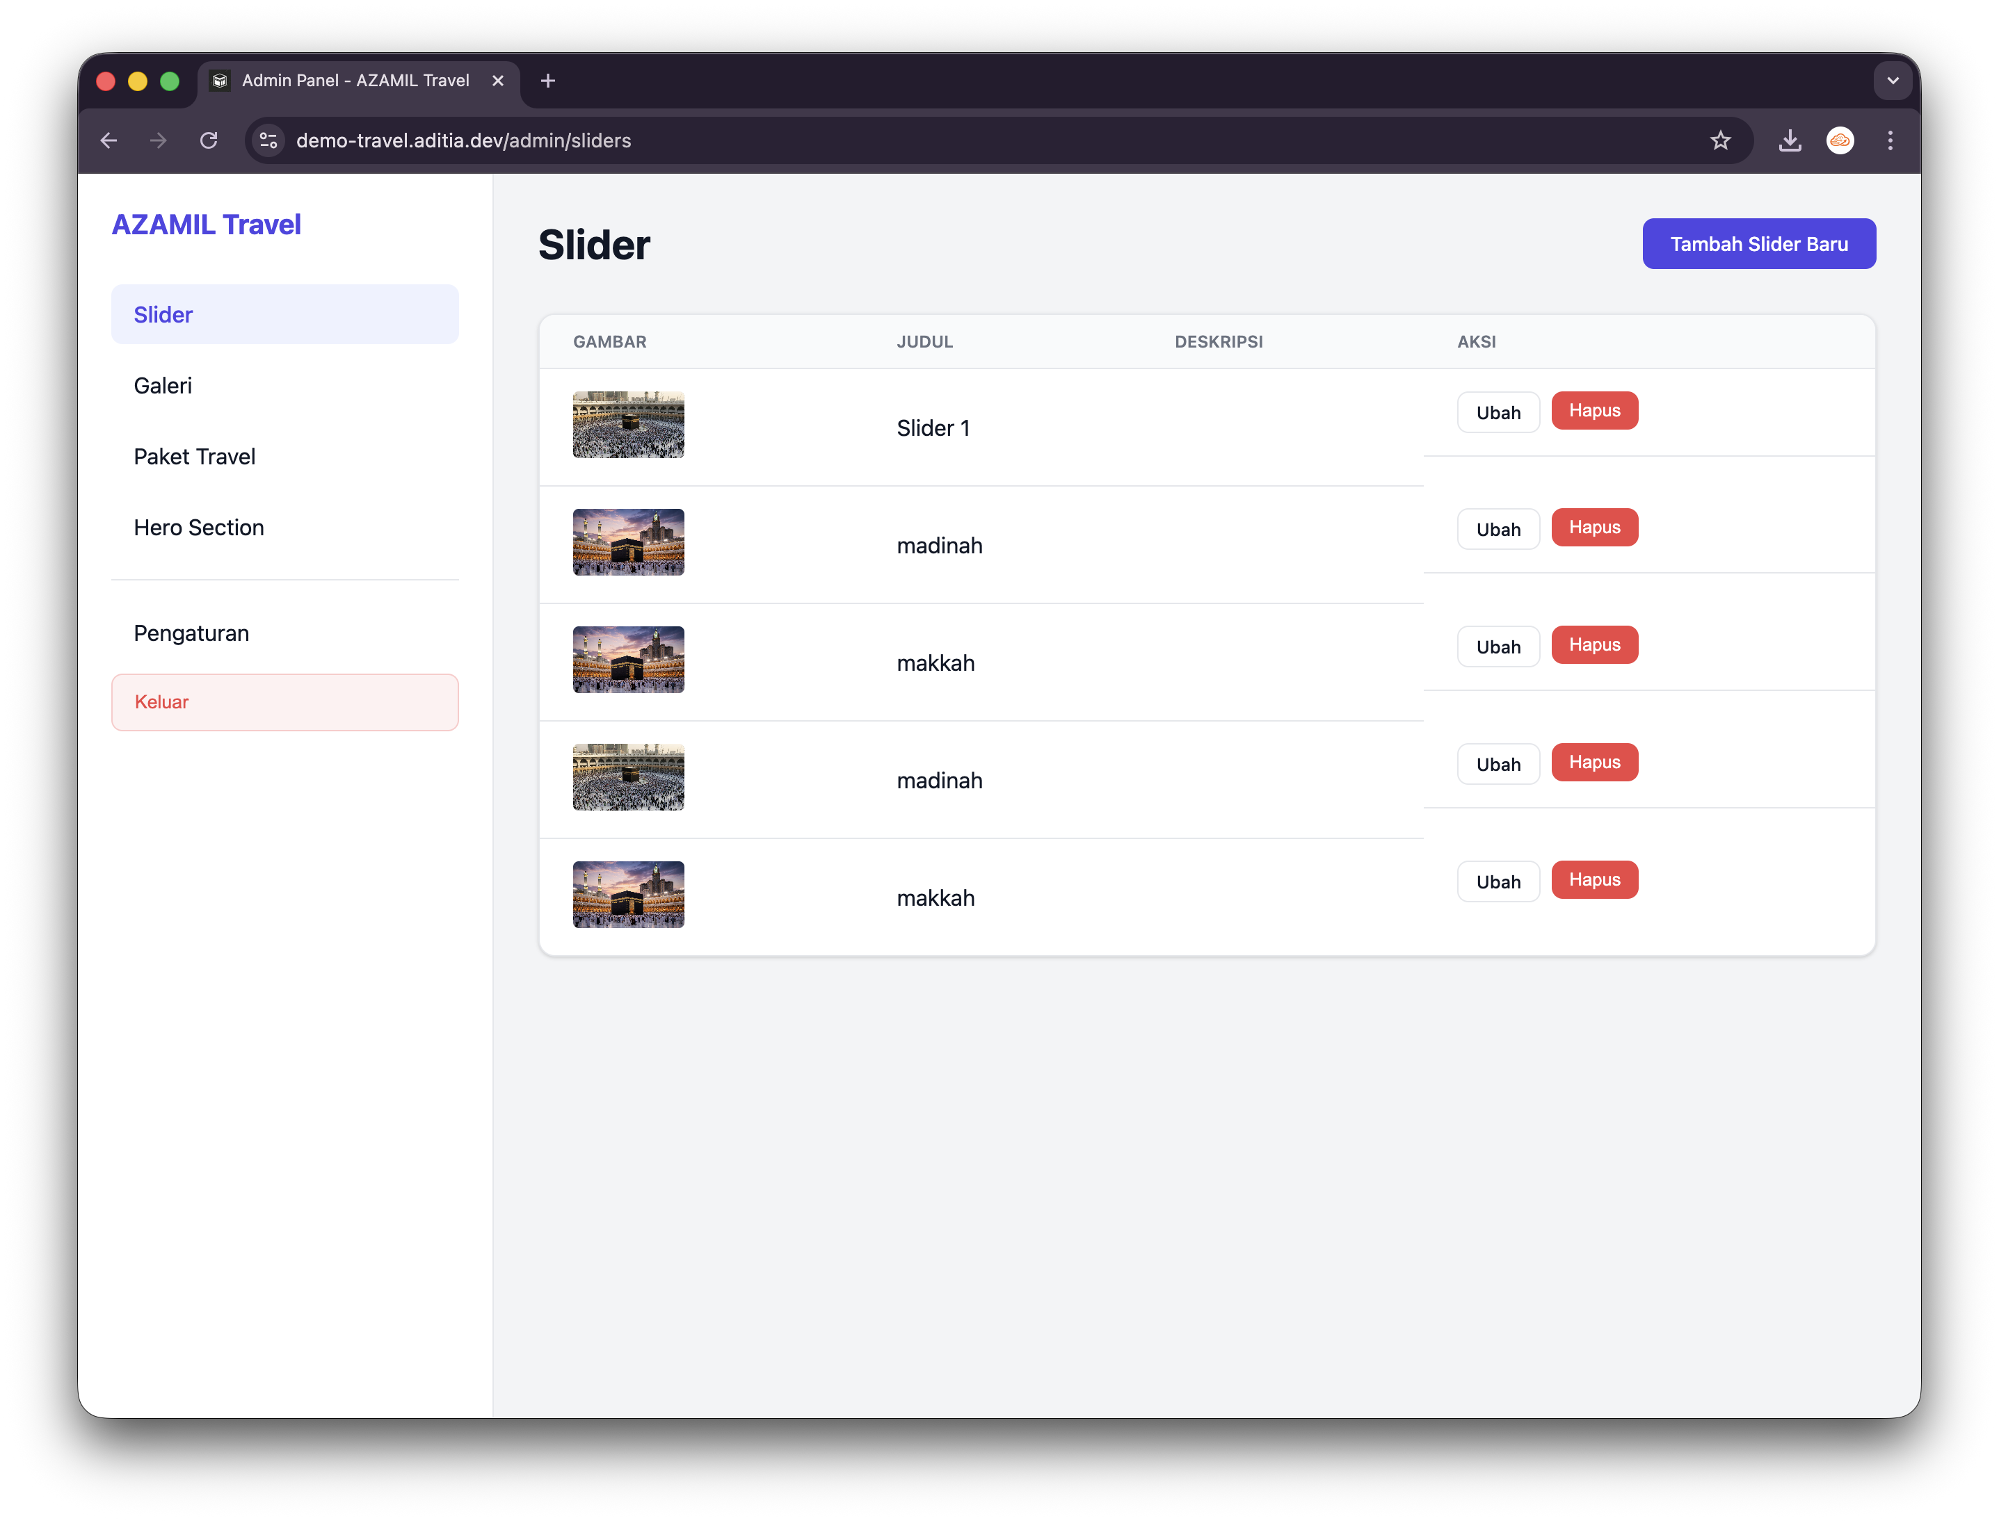This screenshot has height=1521, width=1999.
Task: Log out using the Keluar button
Action: 284,701
